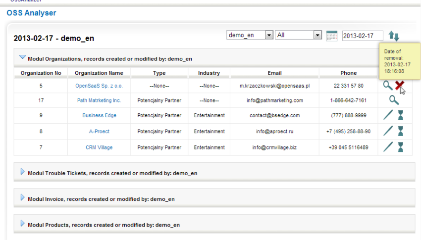
Task: Click the hourglass icon for CRM Village
Action: (401, 147)
